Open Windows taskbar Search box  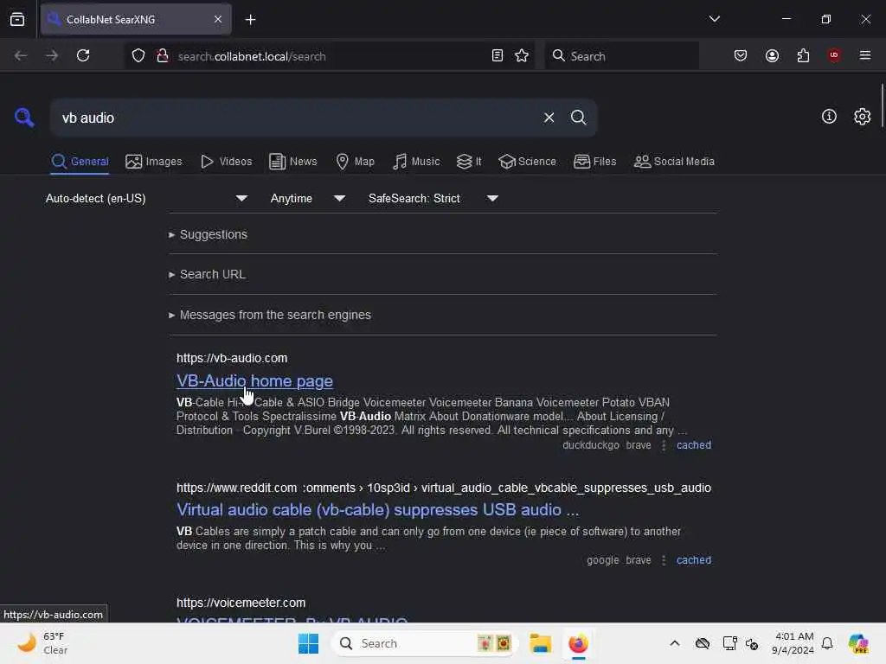tap(424, 643)
